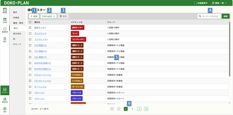Click the 全画面表示 fullscreen icon
The height and width of the screenshot is (115, 233).
(x=195, y=3)
